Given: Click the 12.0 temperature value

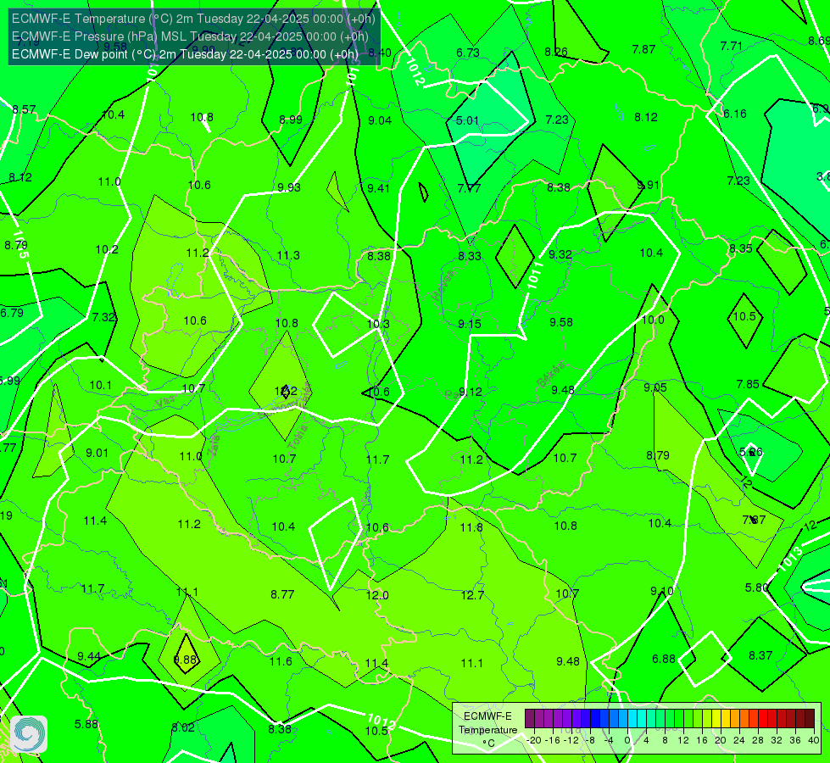Looking at the screenshot, I should click(377, 595).
